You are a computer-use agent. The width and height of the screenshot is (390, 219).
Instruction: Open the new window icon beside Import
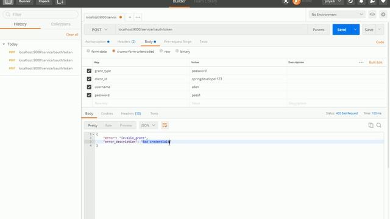click(x=60, y=2)
